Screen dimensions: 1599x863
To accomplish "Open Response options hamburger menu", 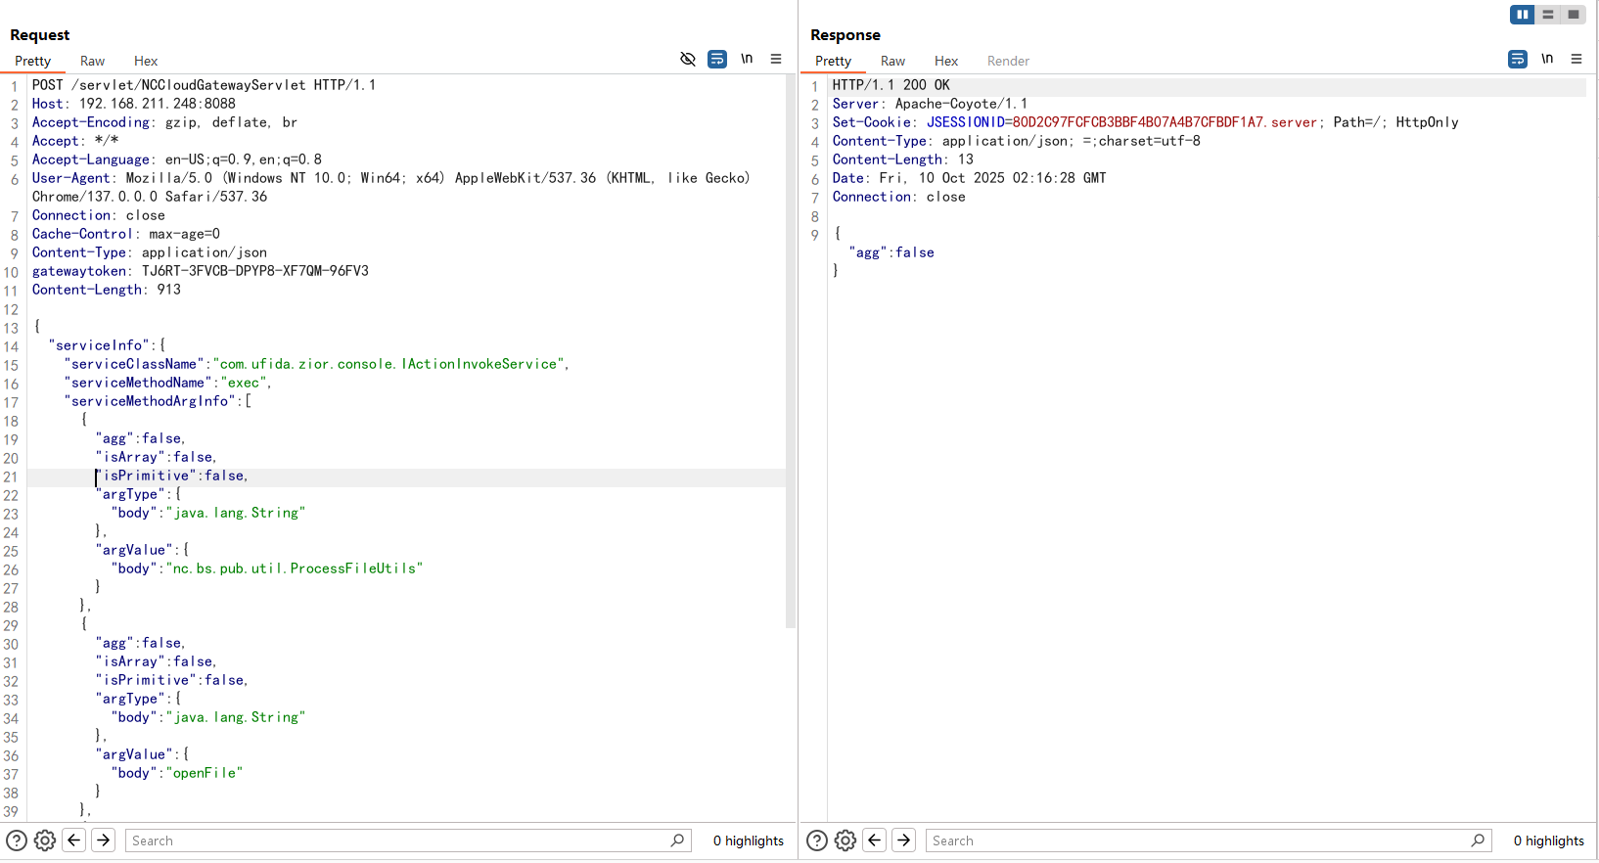I will coord(1576,59).
